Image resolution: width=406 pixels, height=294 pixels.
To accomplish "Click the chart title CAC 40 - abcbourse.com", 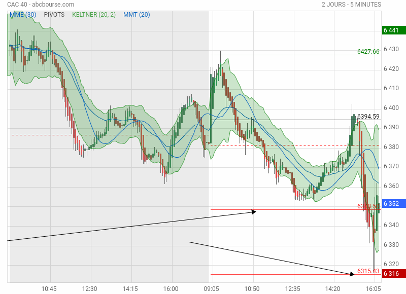I will click(41, 5).
